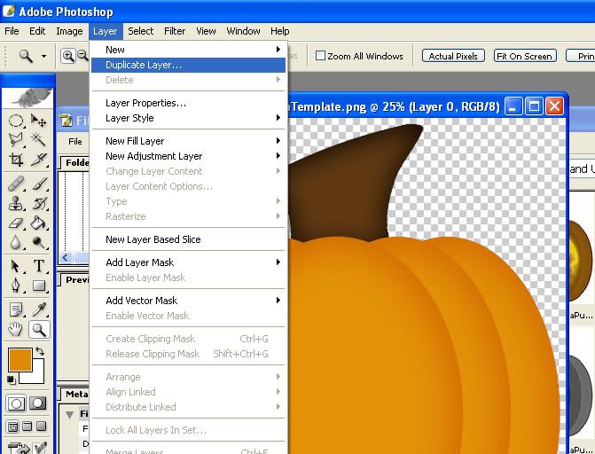This screenshot has width=595, height=454.
Task: Select the Healing Brush tool
Action: point(16,184)
